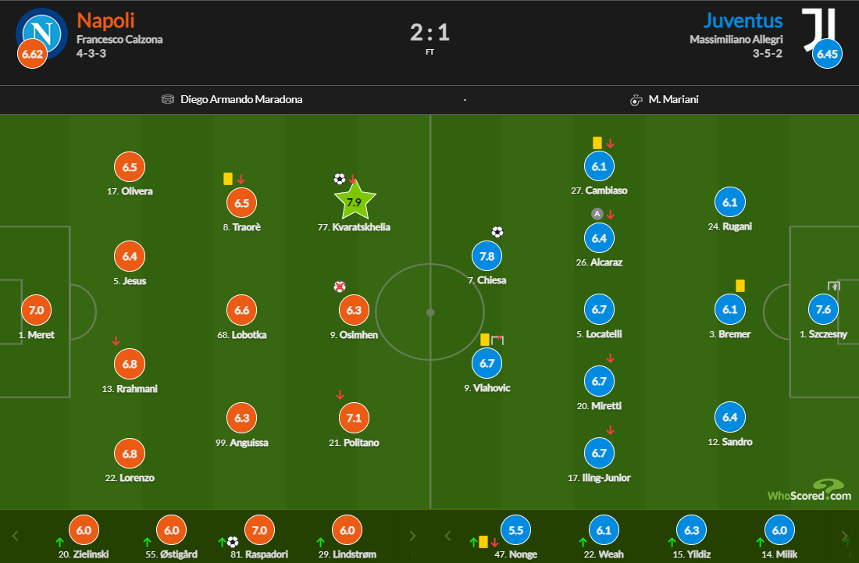The height and width of the screenshot is (563, 859).
Task: Click the referee whistle icon by M. Mariani
Action: point(636,100)
